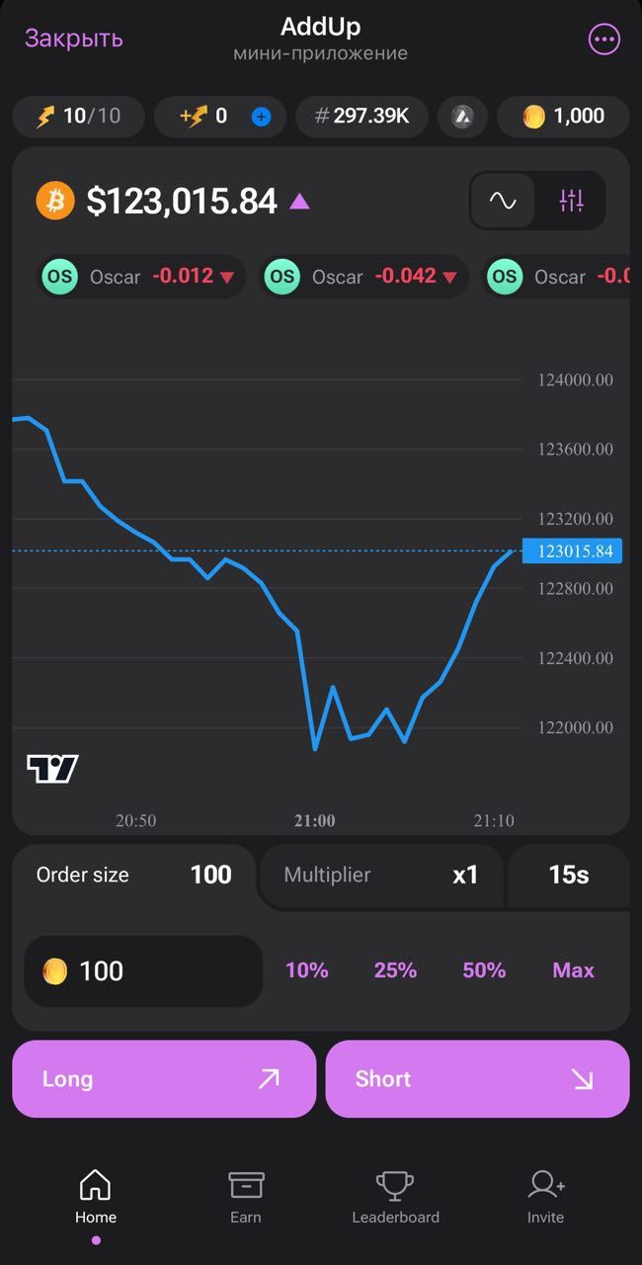Switch to line chart view

click(503, 201)
